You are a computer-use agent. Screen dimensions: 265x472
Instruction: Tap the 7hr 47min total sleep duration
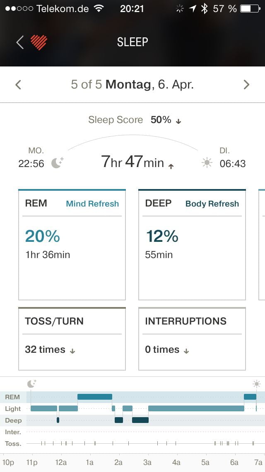click(x=132, y=162)
